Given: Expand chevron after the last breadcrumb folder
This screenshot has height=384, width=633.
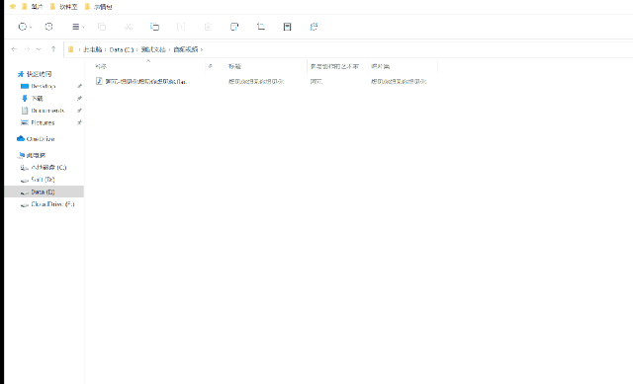Looking at the screenshot, I should (x=202, y=49).
